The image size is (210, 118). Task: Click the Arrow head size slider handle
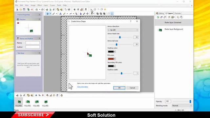click(120, 37)
